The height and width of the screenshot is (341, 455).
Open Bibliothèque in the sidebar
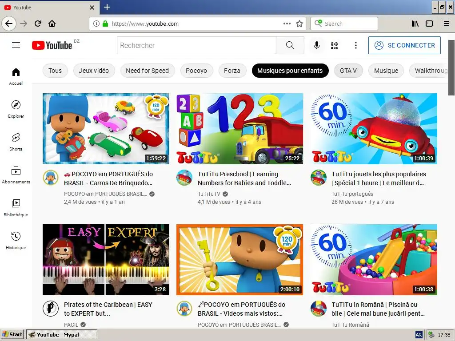16,208
